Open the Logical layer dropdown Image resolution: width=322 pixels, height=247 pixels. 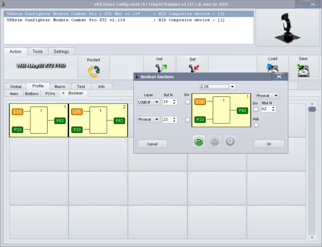pyautogui.click(x=148, y=102)
